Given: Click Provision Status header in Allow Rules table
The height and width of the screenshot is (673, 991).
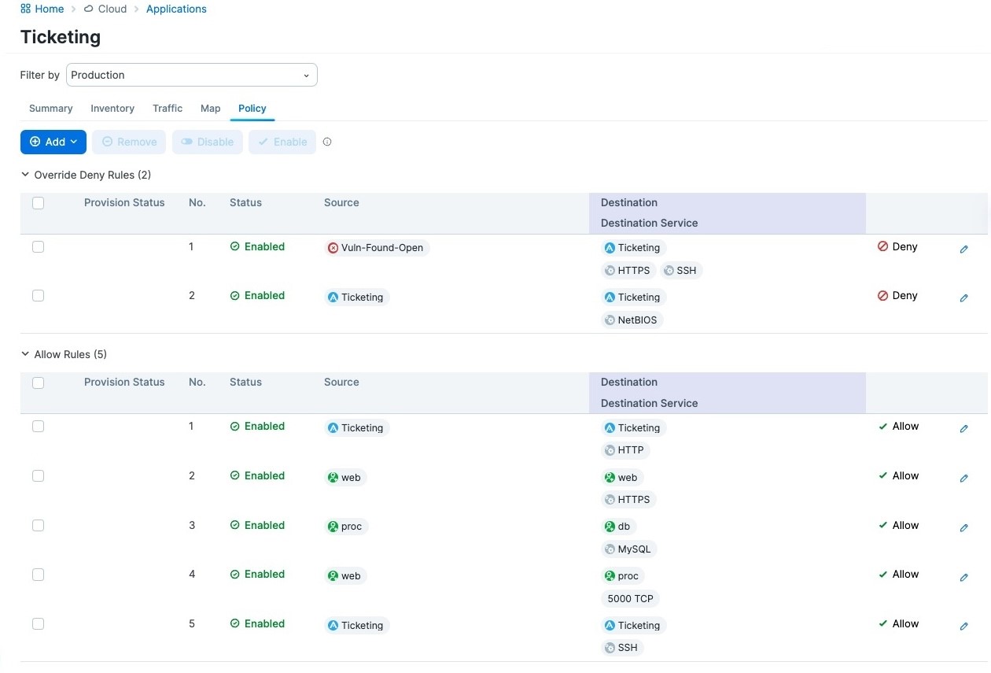Looking at the screenshot, I should [x=124, y=382].
